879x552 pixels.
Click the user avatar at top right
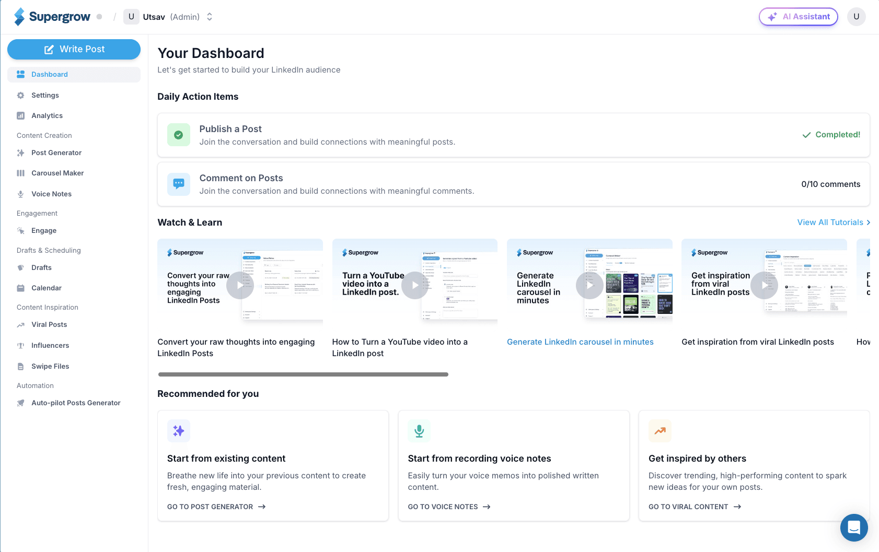(x=857, y=17)
